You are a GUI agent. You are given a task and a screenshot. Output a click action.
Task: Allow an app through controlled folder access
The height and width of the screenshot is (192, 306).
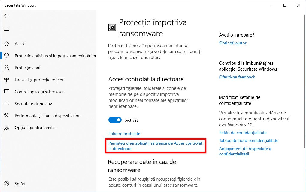pyautogui.click(x=156, y=146)
